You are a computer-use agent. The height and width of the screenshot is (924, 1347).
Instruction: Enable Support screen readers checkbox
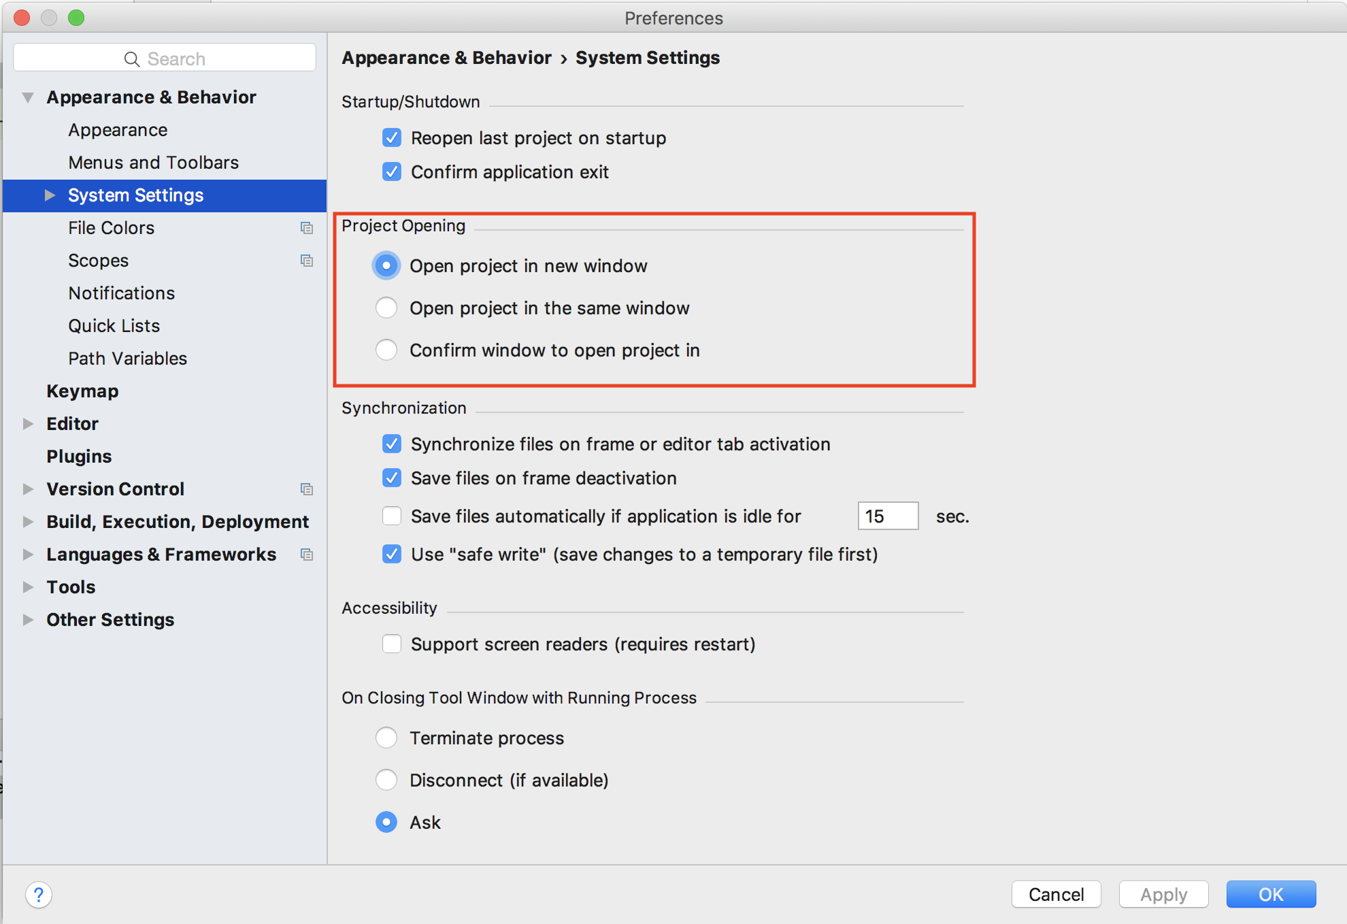[392, 644]
